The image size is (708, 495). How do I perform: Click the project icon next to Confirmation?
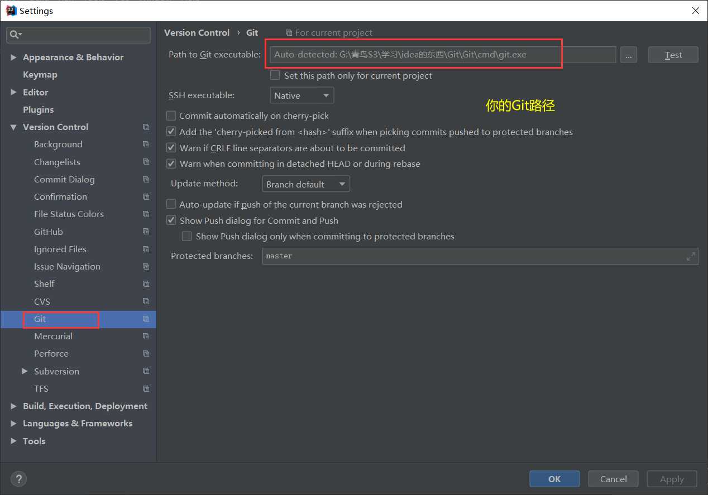[146, 197]
